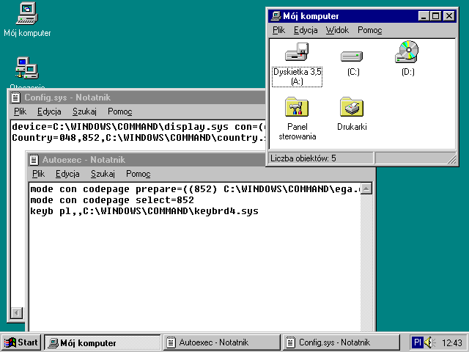Open the Pomoc menu in Mój komputer
The width and height of the screenshot is (469, 352).
pos(369,30)
